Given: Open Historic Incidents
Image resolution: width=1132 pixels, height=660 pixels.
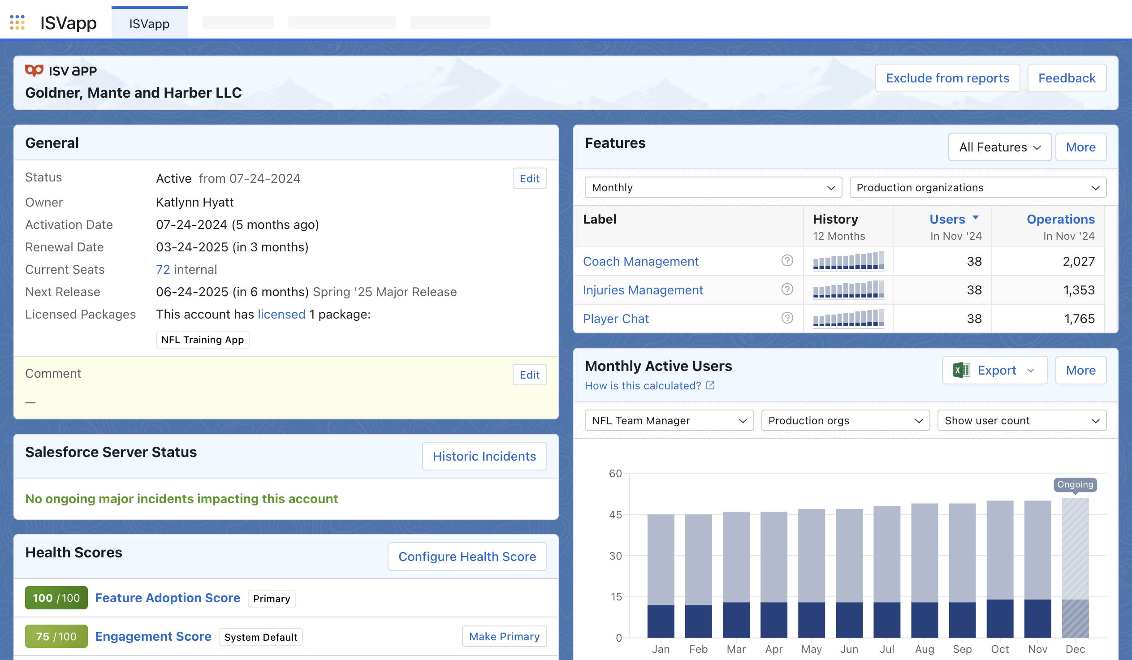Looking at the screenshot, I should tap(484, 456).
